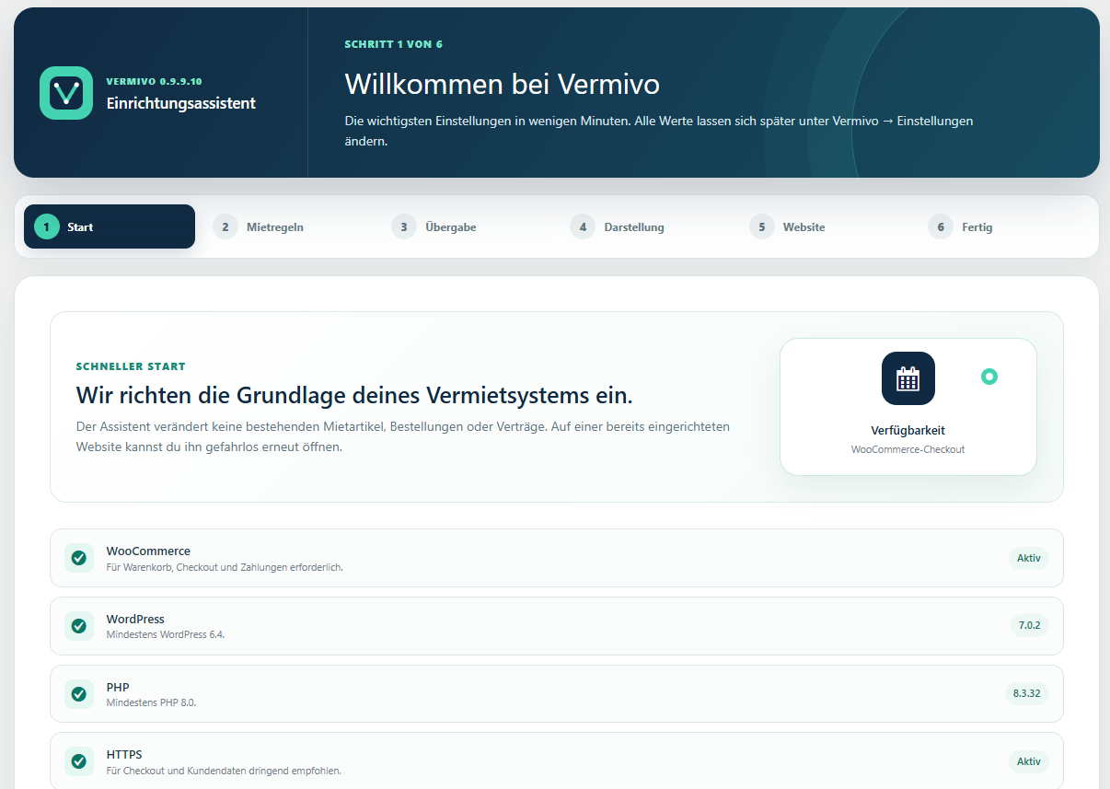Click the 'Willkommen bei Vermivo' heading
Viewport: 1110px width, 789px height.
(x=503, y=85)
